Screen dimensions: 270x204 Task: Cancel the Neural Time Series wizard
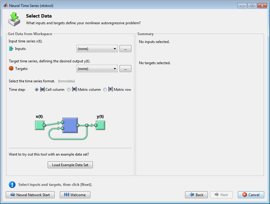(251, 195)
